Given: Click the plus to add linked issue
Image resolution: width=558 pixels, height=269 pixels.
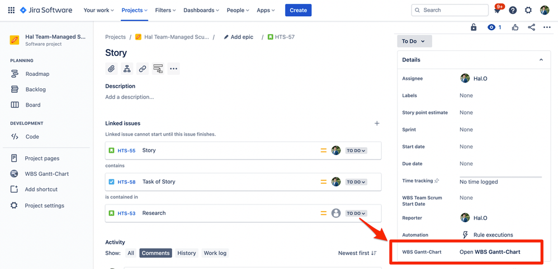Looking at the screenshot, I should click(377, 123).
